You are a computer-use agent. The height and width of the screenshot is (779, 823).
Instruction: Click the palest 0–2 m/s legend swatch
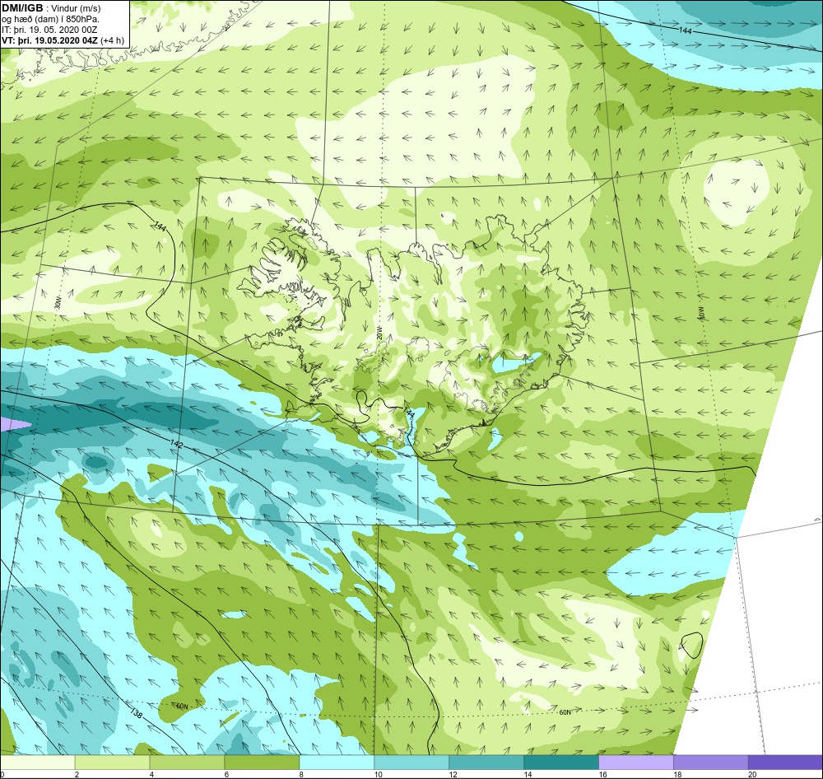pos(37,762)
